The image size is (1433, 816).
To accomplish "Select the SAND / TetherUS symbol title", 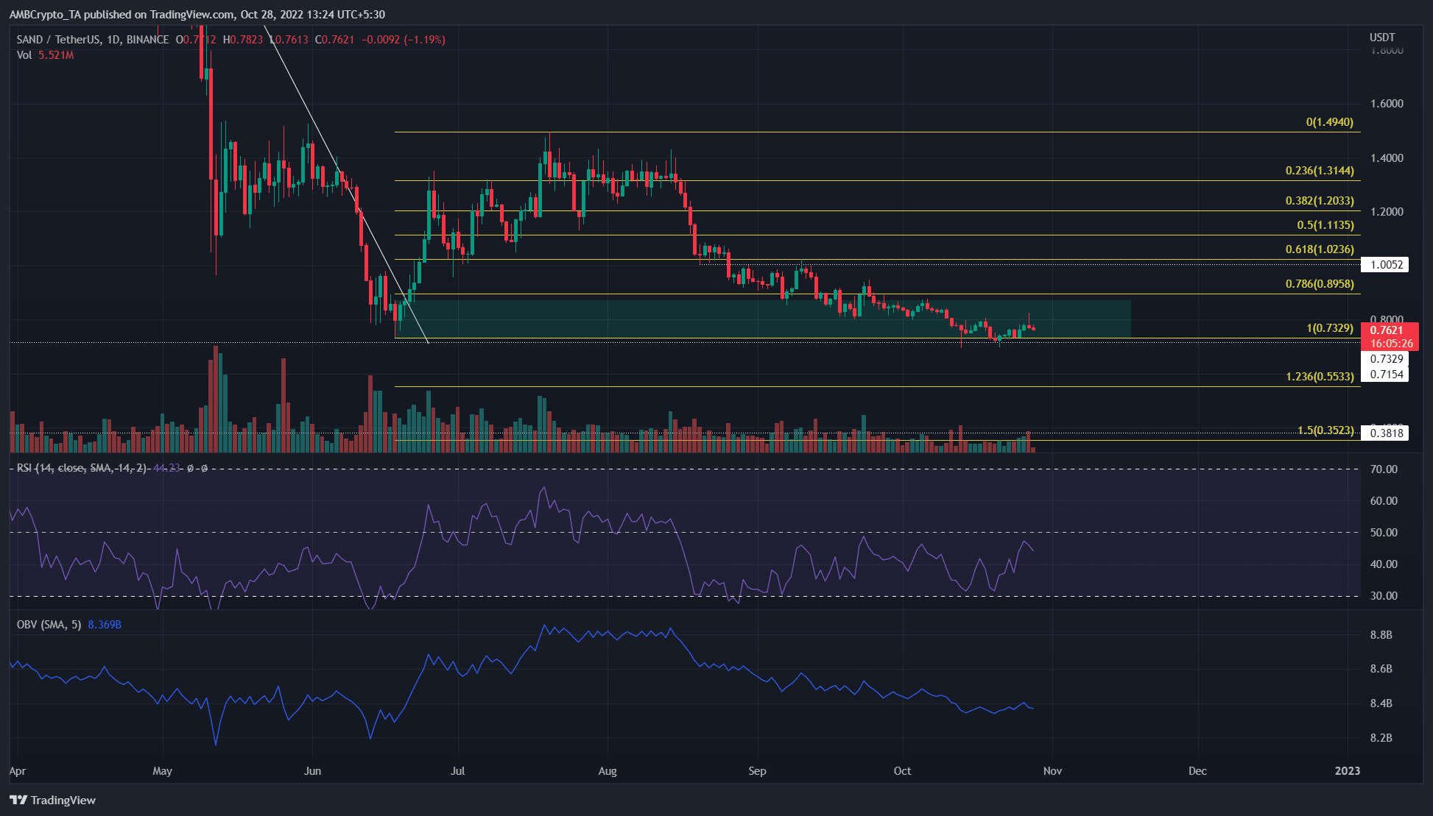I will 93,40.
